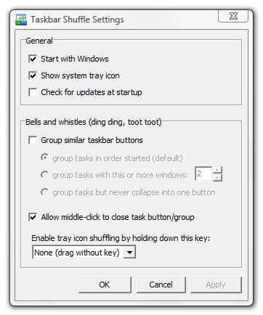Enable Group similar taskbar buttons
The image size is (263, 315).
point(33,140)
